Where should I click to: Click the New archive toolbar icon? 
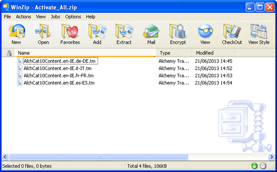(x=16, y=32)
